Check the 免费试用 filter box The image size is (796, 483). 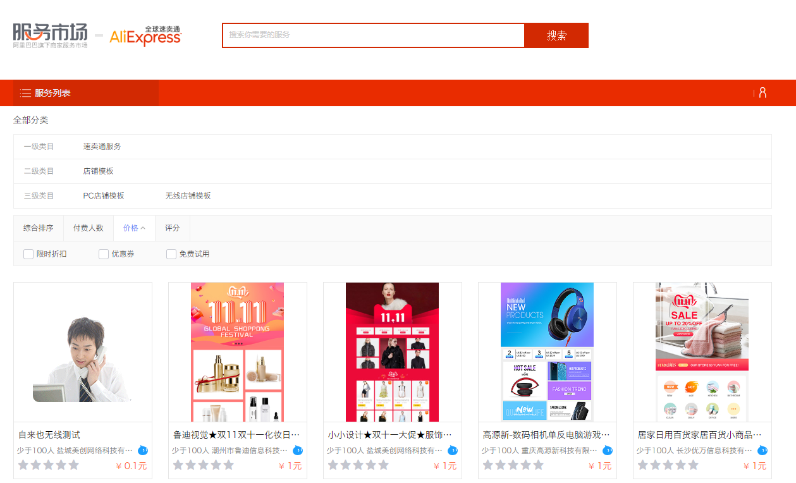171,254
